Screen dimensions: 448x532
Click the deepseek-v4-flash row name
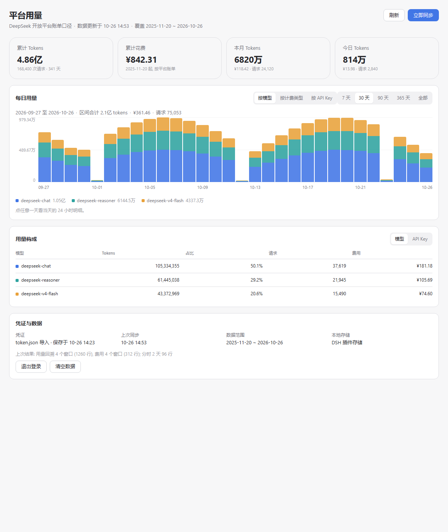coord(39,294)
